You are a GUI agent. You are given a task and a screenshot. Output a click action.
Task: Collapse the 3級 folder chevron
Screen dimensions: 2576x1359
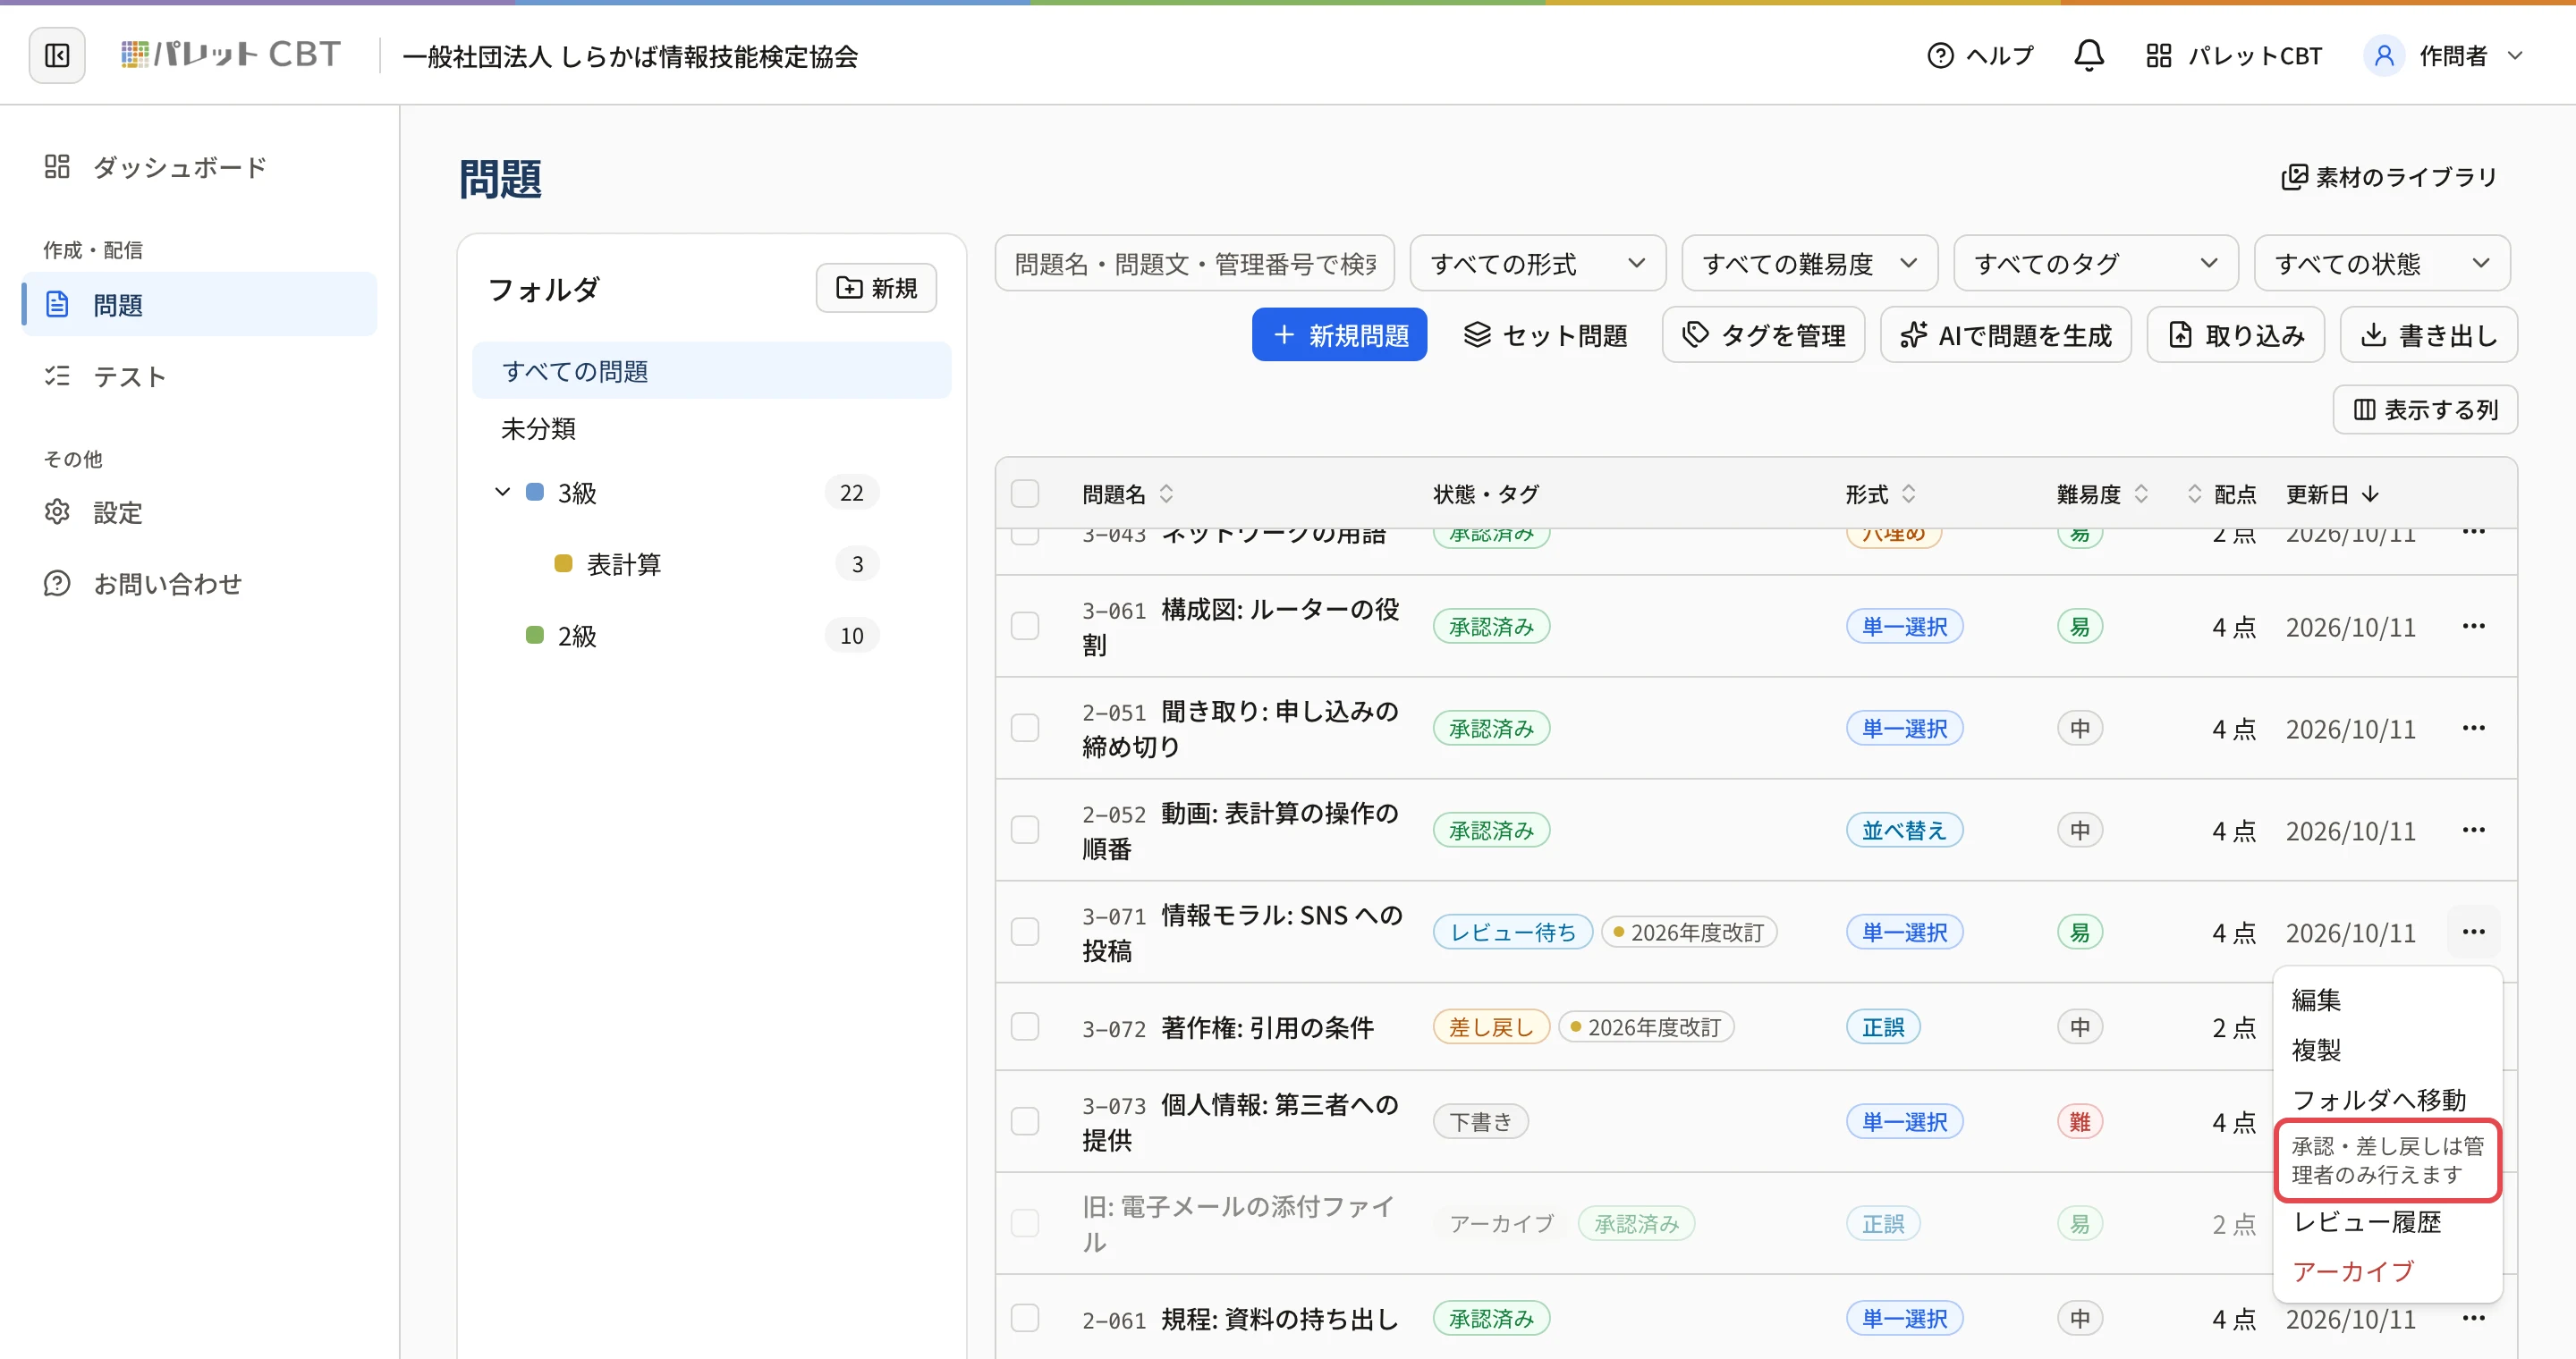[x=502, y=492]
